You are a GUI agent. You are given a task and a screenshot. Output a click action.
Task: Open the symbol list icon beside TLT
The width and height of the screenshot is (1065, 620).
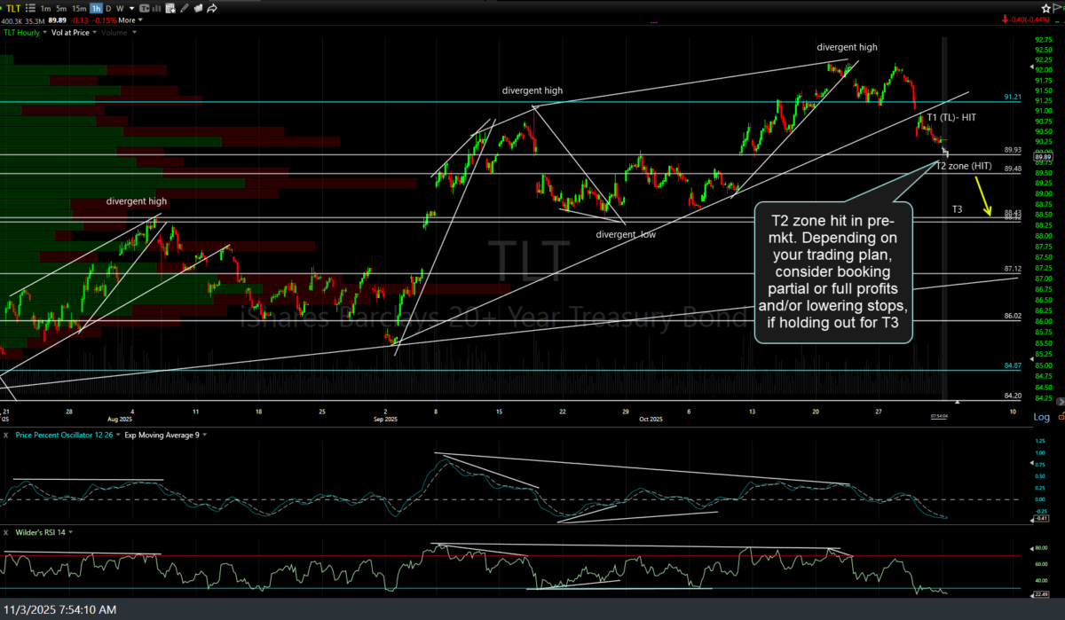pyautogui.click(x=31, y=8)
